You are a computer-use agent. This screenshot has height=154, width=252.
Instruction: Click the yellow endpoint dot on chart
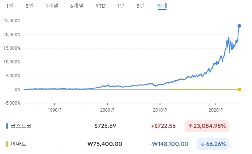click(239, 90)
